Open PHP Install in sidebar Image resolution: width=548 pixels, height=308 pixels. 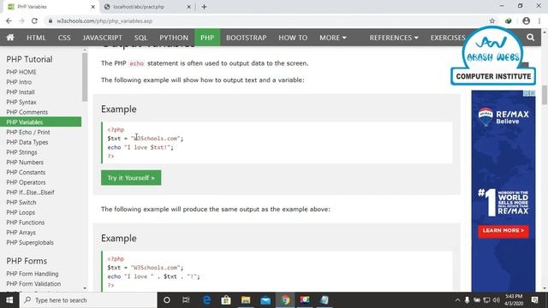click(21, 92)
